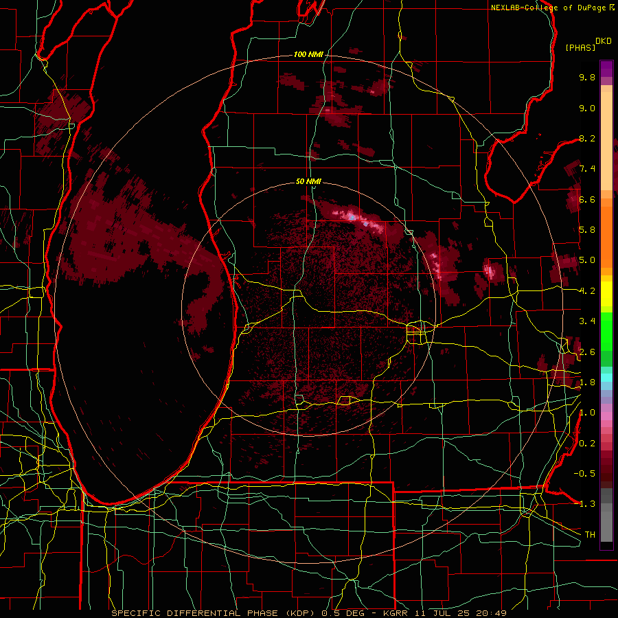Click the 8.2 scale value

pos(587,139)
